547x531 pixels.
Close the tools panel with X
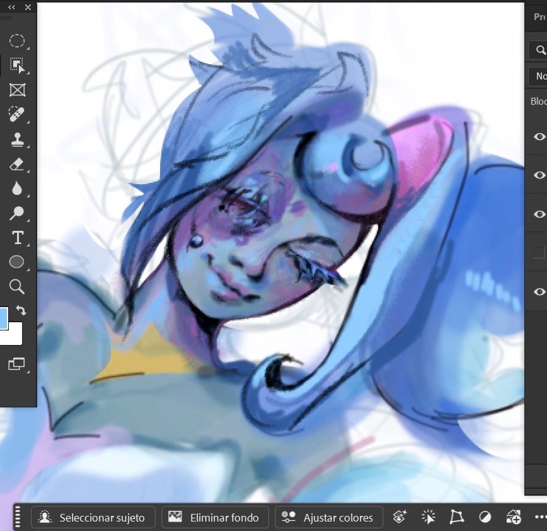click(x=28, y=7)
